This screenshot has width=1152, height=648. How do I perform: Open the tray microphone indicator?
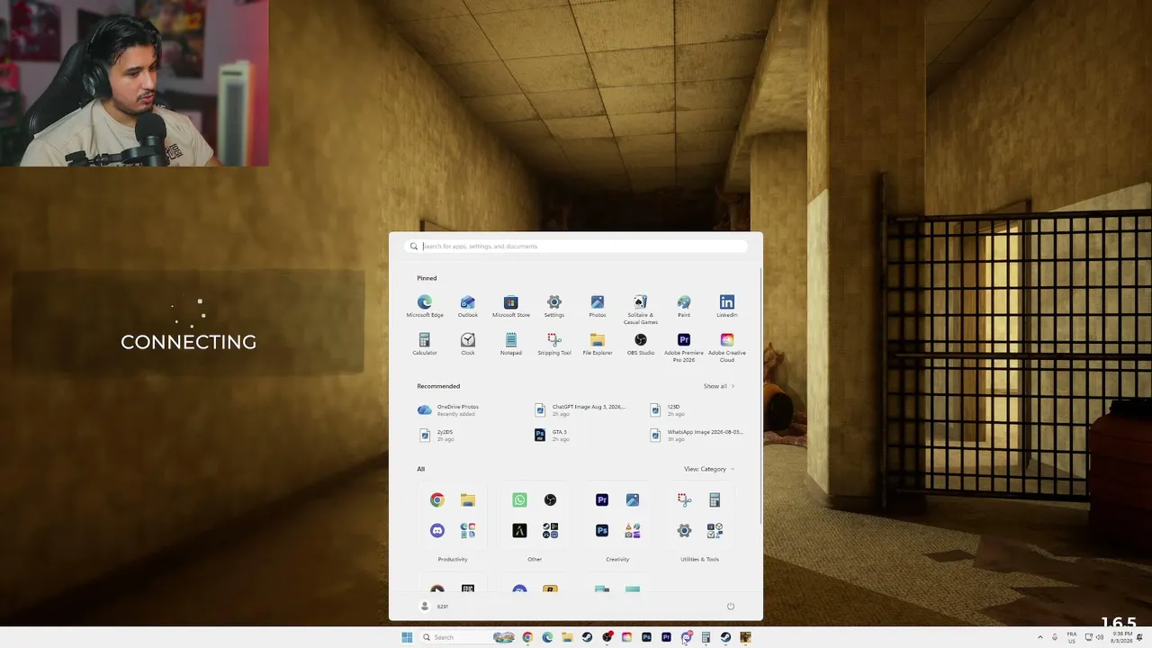[1055, 637]
